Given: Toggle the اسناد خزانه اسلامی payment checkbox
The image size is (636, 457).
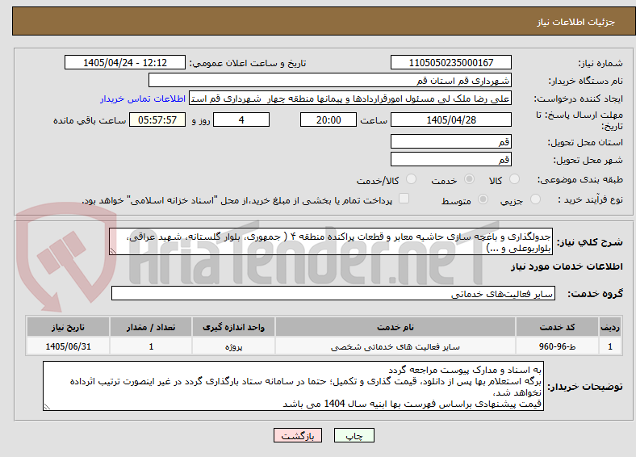Looking at the screenshot, I should (x=404, y=199).
